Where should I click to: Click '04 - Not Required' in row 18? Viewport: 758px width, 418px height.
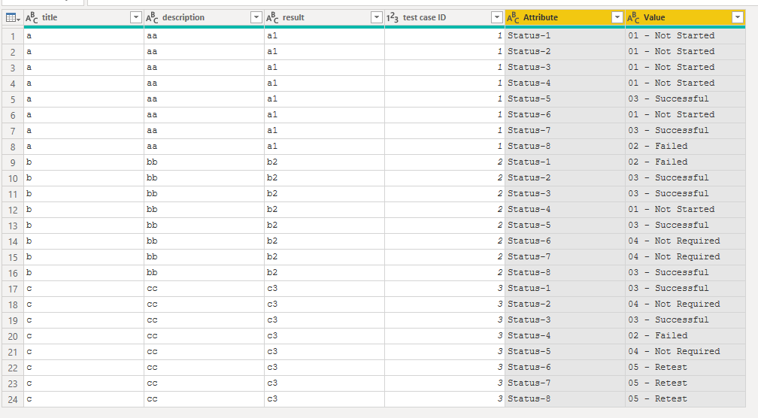(x=674, y=304)
